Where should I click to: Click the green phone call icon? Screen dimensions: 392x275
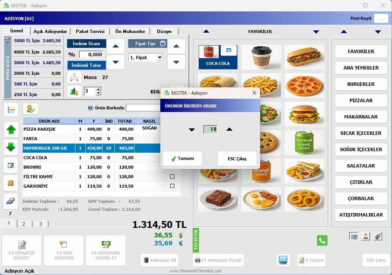click(x=322, y=240)
